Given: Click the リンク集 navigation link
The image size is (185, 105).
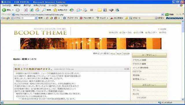Looking at the screenshot, I should coord(139,32).
